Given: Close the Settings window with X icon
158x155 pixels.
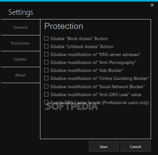Looking at the screenshot, I should (152, 5).
